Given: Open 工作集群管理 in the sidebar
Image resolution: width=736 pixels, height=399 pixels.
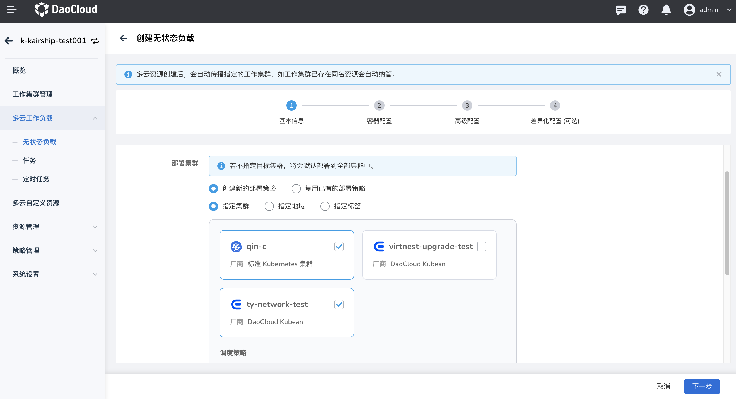Looking at the screenshot, I should (33, 94).
